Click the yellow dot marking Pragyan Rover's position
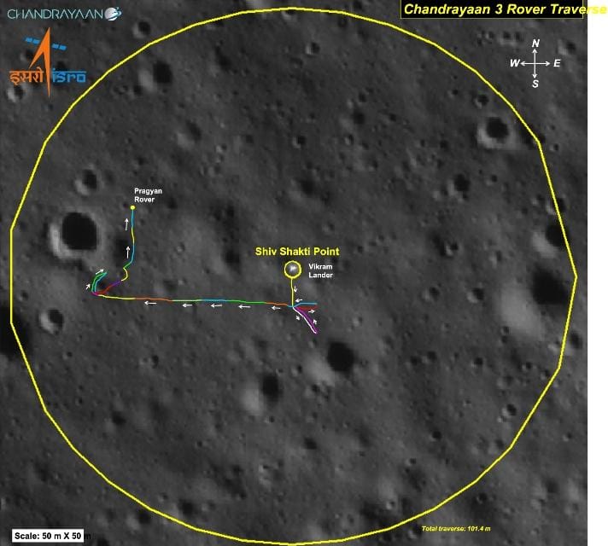Viewport: 608px width, 546px height. 132,207
